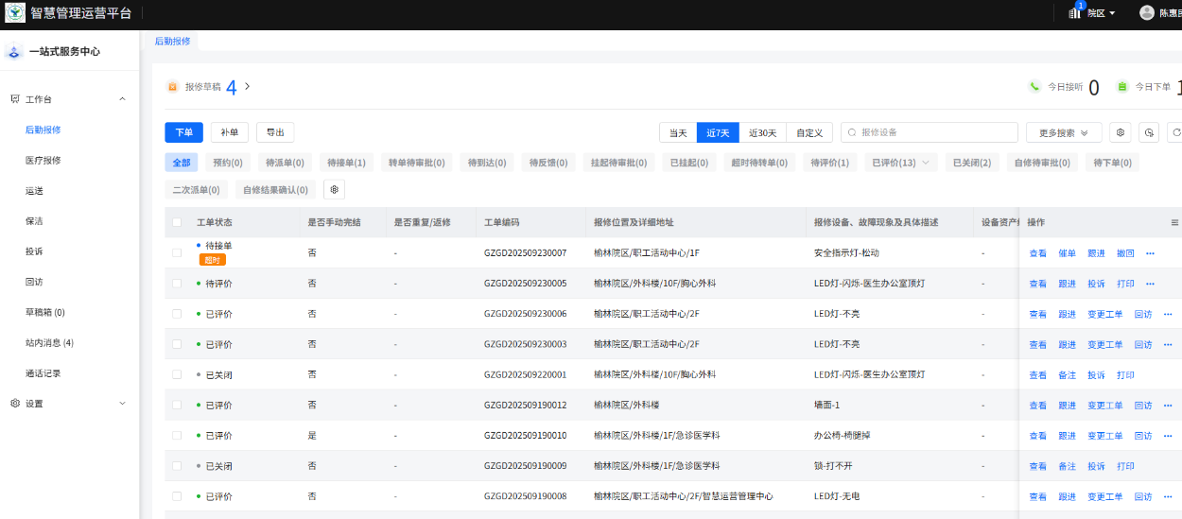Select 后勤报修 in the sidebar
The height and width of the screenshot is (519, 1182).
coord(43,130)
